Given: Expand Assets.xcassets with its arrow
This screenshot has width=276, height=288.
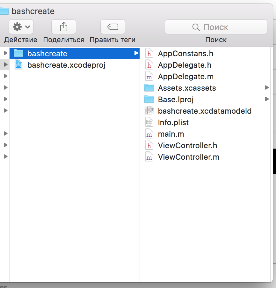Looking at the screenshot, I should [x=267, y=87].
